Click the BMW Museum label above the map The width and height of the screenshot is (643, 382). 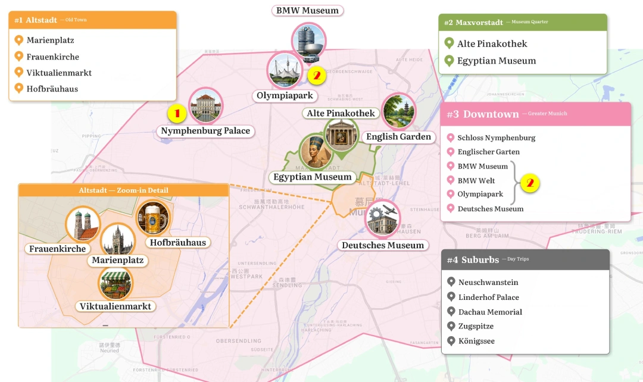click(308, 10)
